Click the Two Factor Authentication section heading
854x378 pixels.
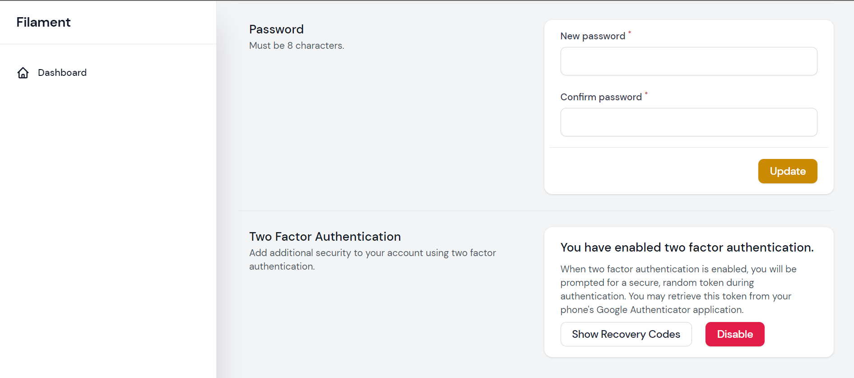(x=325, y=237)
